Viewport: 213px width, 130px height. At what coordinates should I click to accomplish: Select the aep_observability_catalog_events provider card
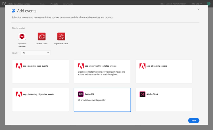[x=102, y=71]
